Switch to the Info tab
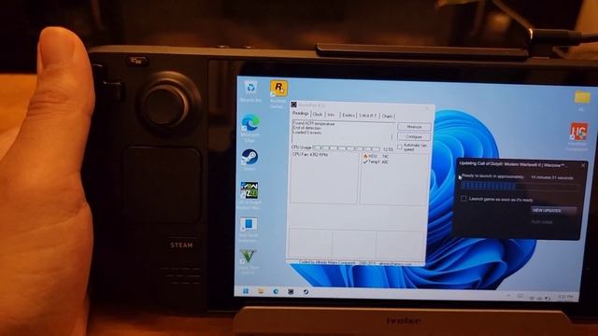This screenshot has width=598, height=336. (331, 115)
